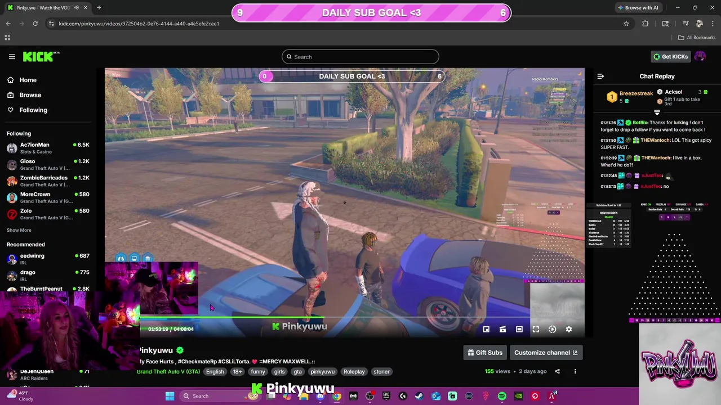The height and width of the screenshot is (405, 721).
Task: Toggle picture-in-picture mini player icon
Action: point(486,329)
